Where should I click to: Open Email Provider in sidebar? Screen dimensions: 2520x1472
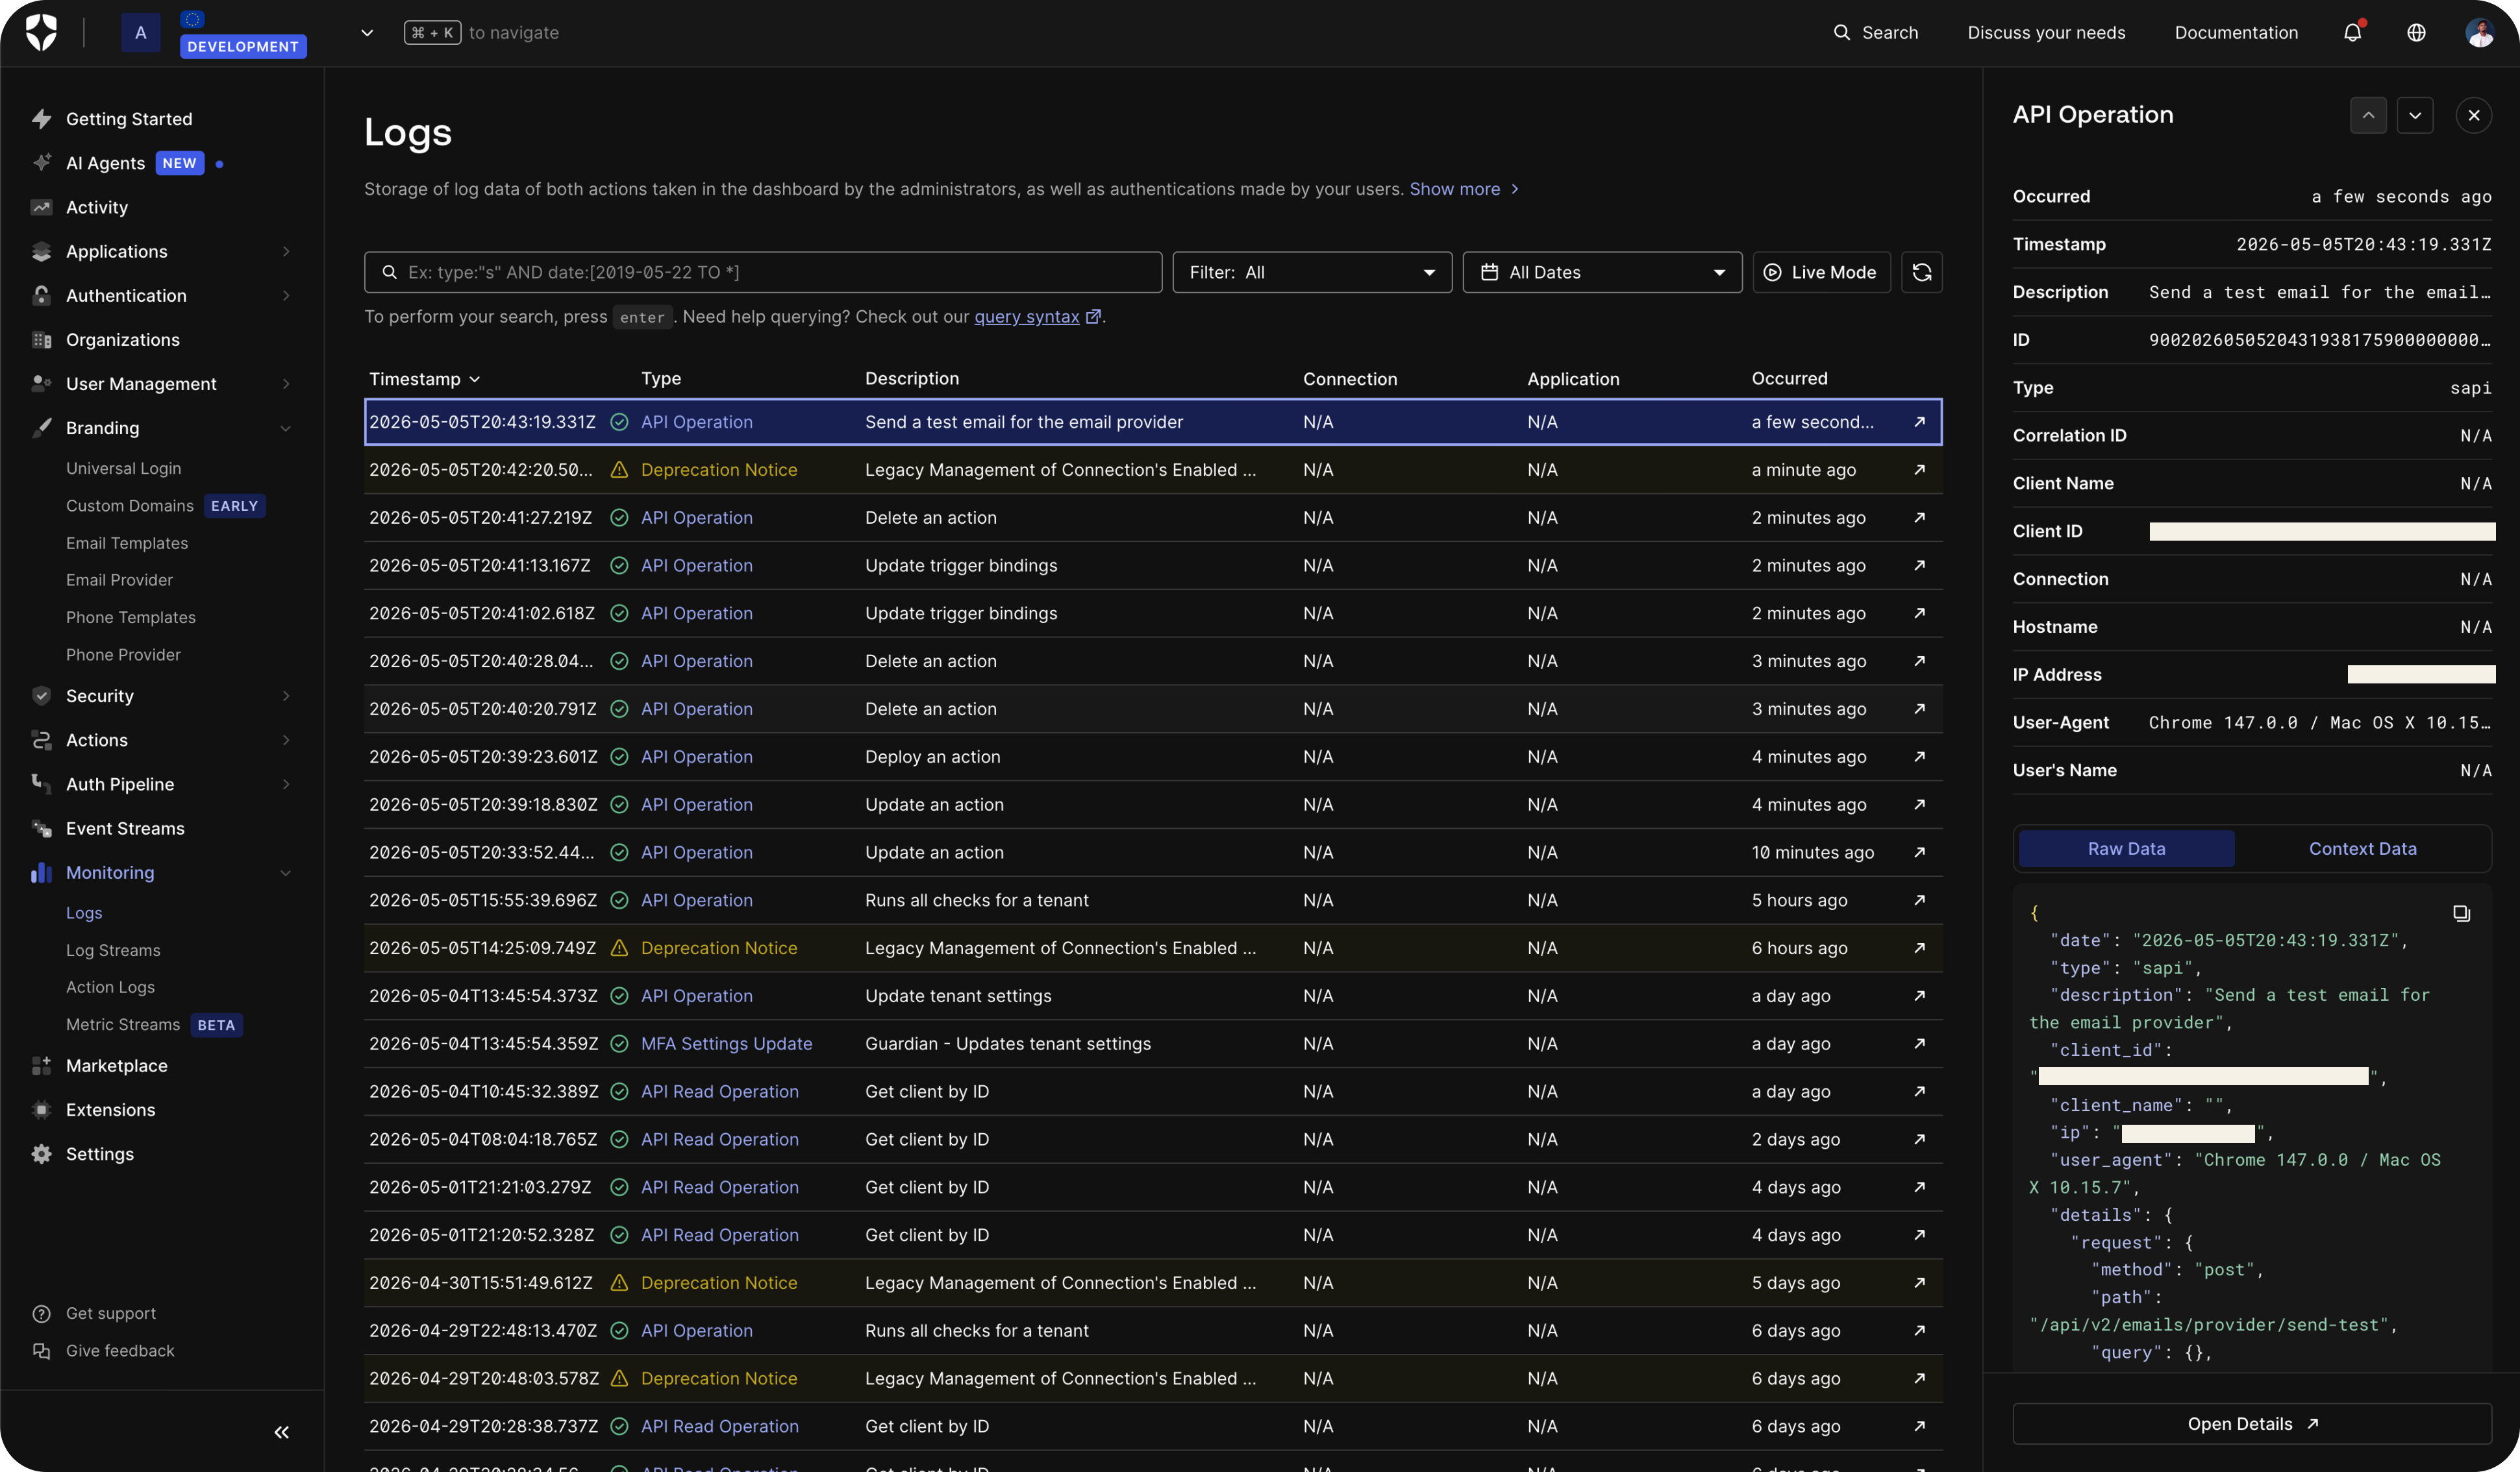(119, 580)
